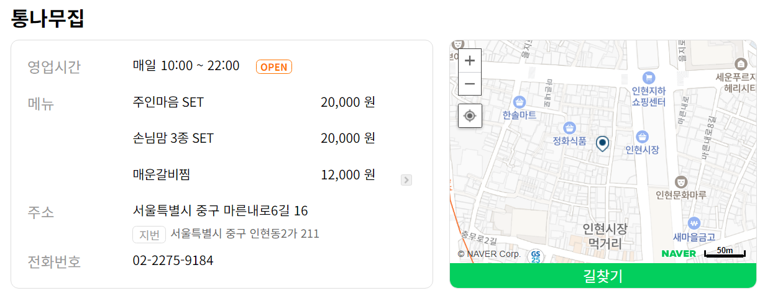Click the blue location pin marker
Viewport: 765px width, 301px height.
(602, 144)
